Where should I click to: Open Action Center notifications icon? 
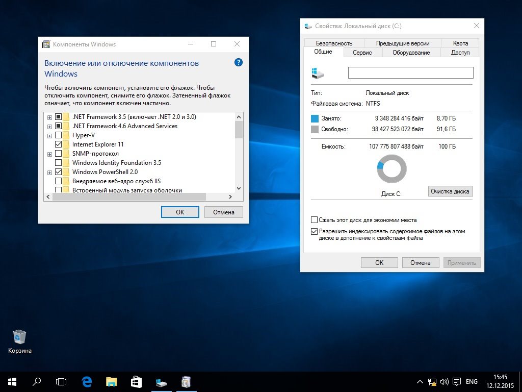pos(457,382)
